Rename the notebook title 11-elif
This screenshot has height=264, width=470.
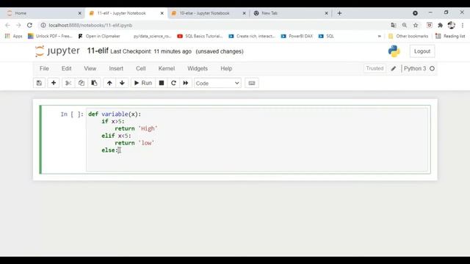pos(98,51)
